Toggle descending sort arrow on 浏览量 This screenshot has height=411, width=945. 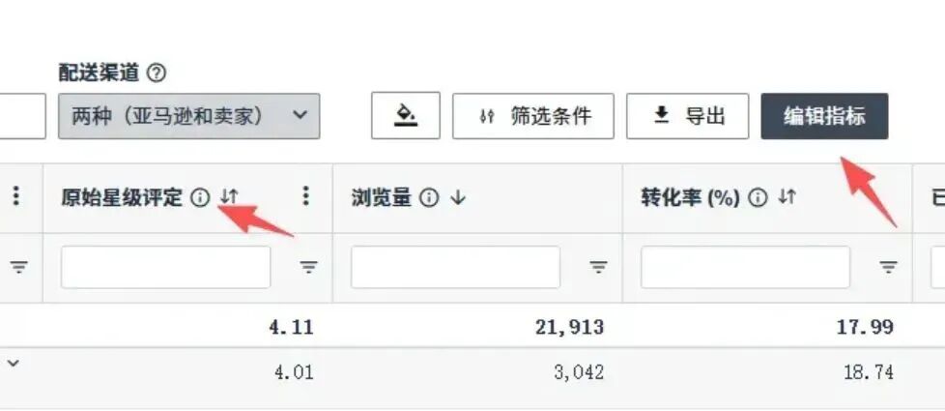coord(457,197)
